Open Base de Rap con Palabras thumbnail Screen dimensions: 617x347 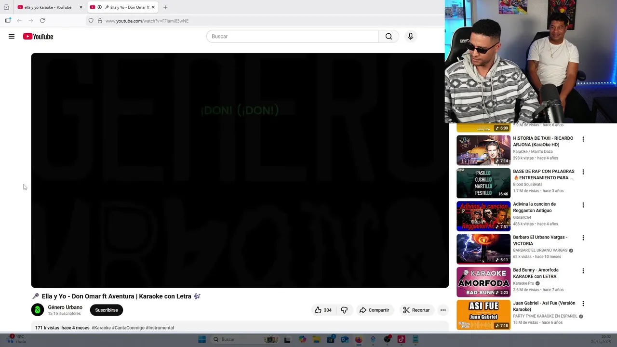[483, 183]
